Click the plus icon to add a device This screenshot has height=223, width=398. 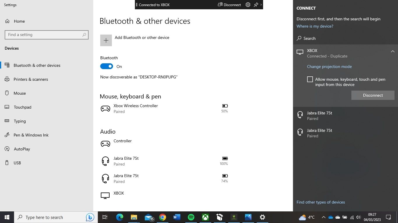coord(106,40)
